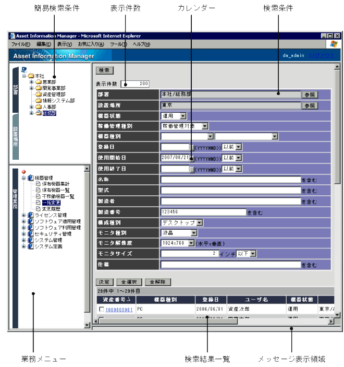
Task: Click the ソフトウェア利用管理 book icon
Action: tap(31, 227)
